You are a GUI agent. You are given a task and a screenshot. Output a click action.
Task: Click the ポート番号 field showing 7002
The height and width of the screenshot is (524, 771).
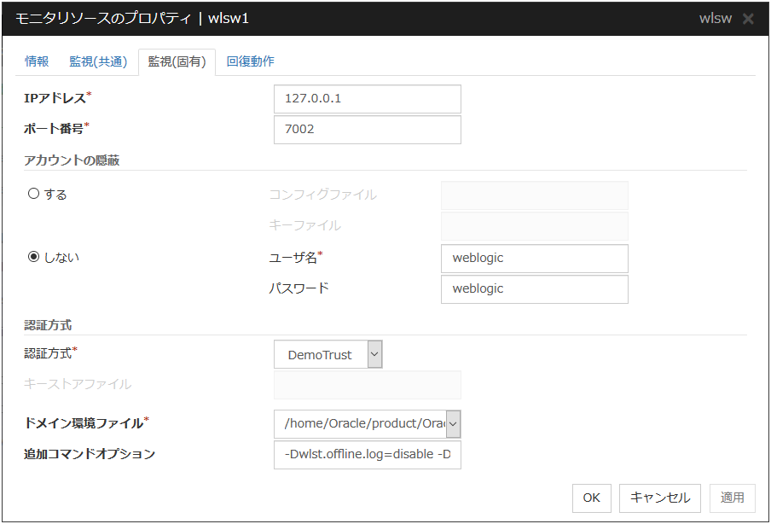pyautogui.click(x=367, y=130)
